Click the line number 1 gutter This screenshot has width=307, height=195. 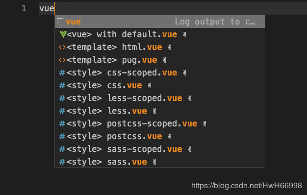[x=24, y=8]
